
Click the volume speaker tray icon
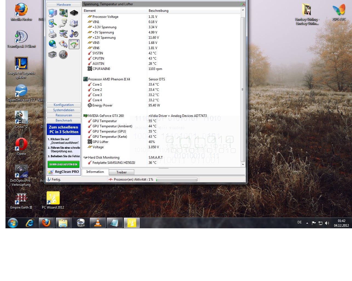point(327,223)
